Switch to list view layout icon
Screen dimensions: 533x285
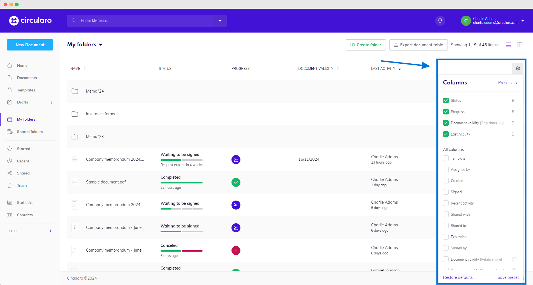508,45
